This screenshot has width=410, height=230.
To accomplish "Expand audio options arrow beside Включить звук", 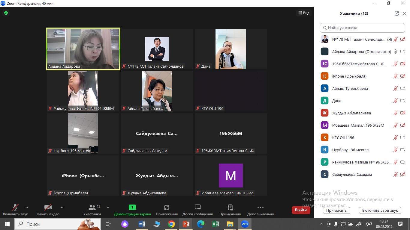I will pos(27,207).
